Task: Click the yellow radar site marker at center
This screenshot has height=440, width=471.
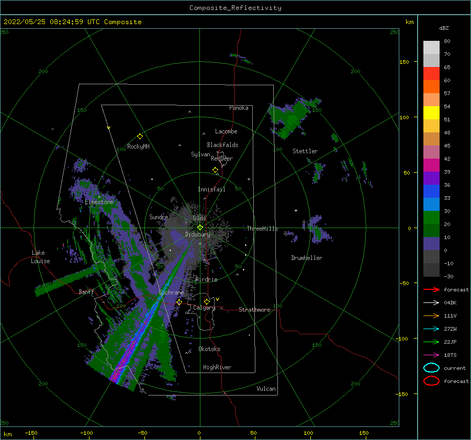Action: click(200, 228)
